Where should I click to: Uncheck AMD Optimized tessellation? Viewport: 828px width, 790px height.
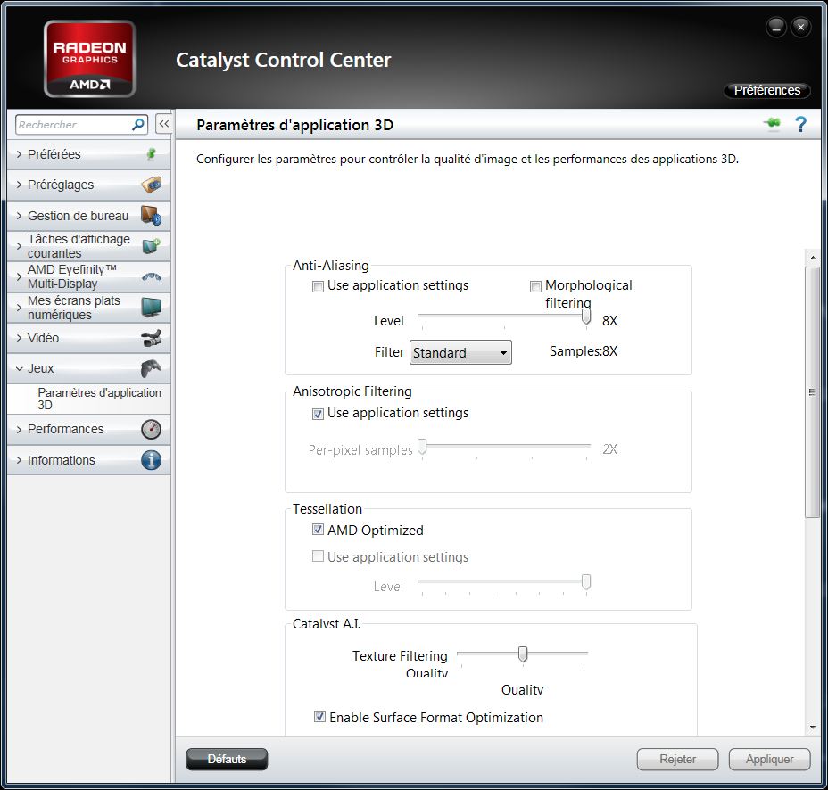coord(318,530)
